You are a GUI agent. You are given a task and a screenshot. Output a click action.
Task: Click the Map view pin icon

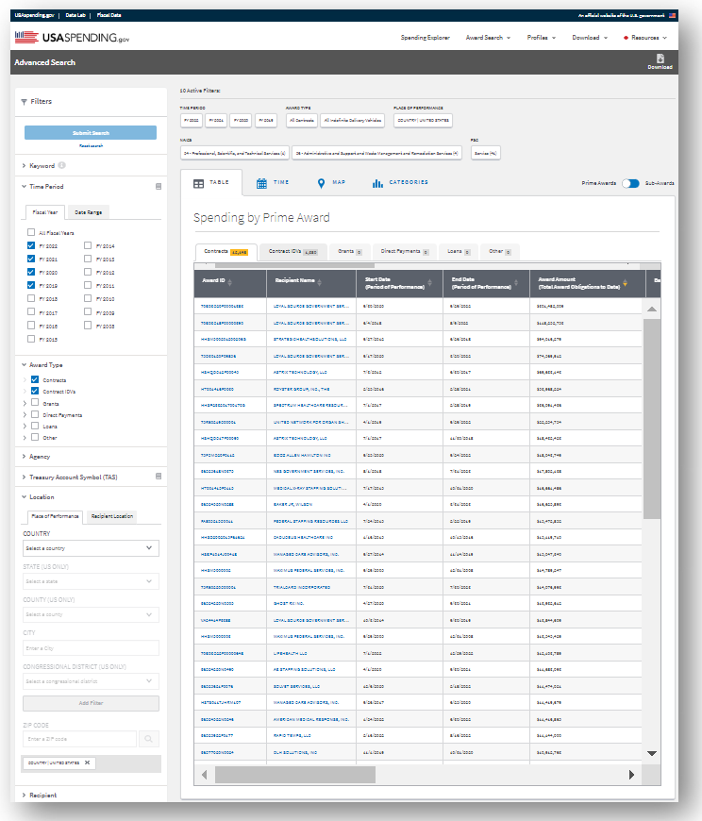point(322,183)
